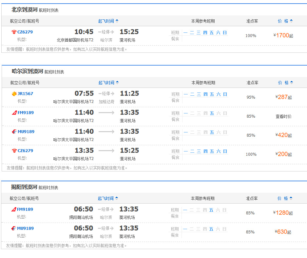Click the JR1567 airline flame logo

point(14,93)
